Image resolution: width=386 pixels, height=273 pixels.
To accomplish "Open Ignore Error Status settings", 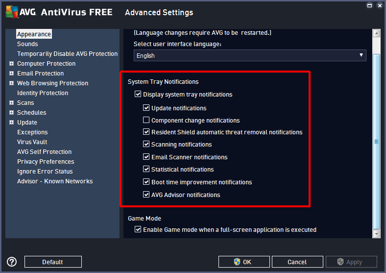I will [x=45, y=171].
